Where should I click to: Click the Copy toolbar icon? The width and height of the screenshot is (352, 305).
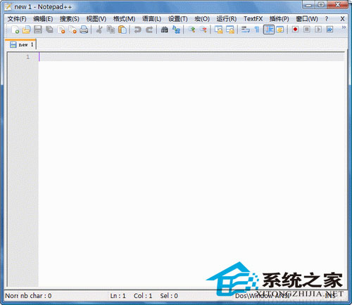[x=111, y=30]
